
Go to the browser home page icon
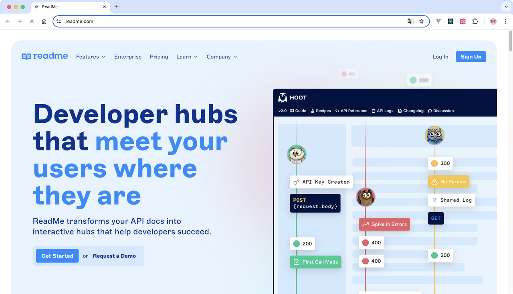click(x=44, y=21)
